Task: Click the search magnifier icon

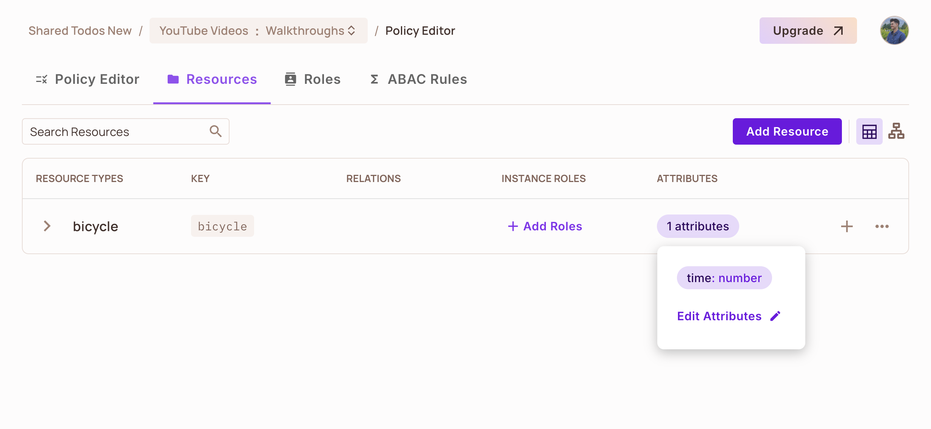Action: (x=216, y=131)
